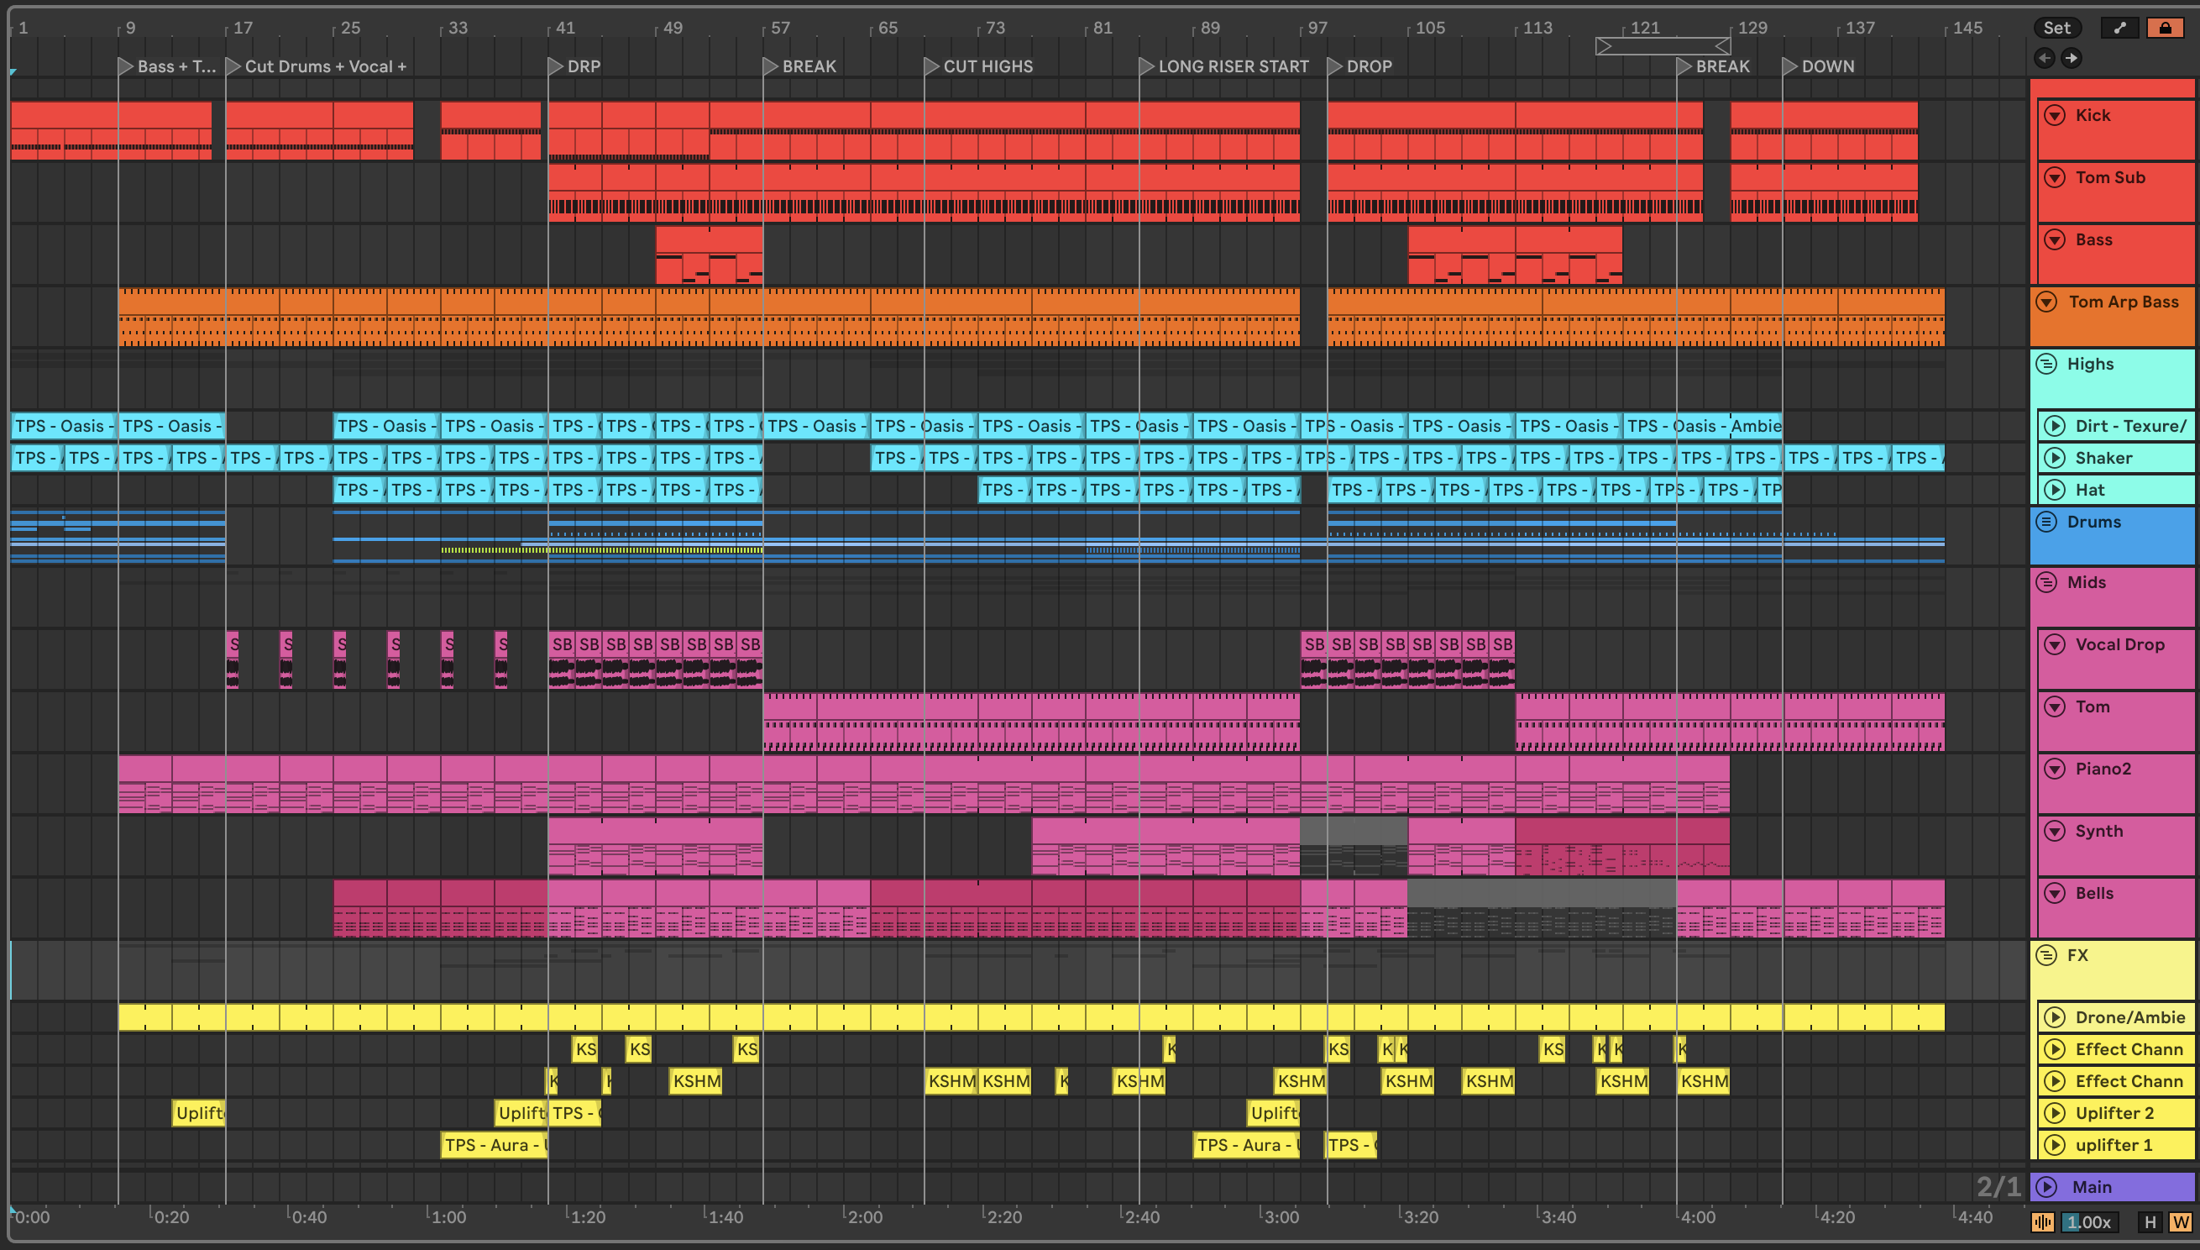Toggle the automation lock icon

point(2165,28)
